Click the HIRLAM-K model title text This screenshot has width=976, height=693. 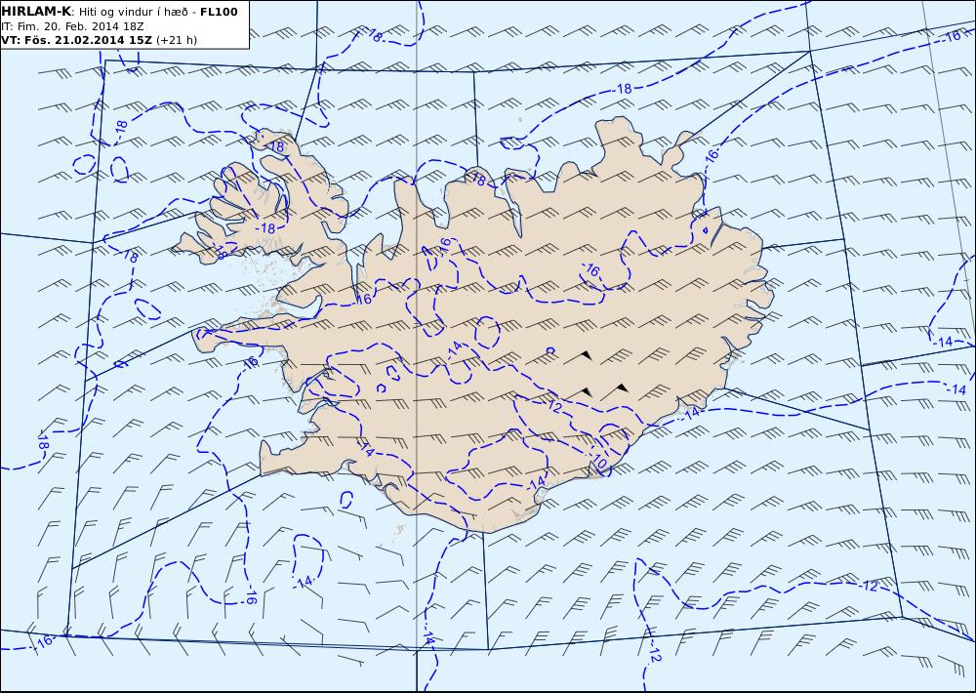(x=36, y=12)
